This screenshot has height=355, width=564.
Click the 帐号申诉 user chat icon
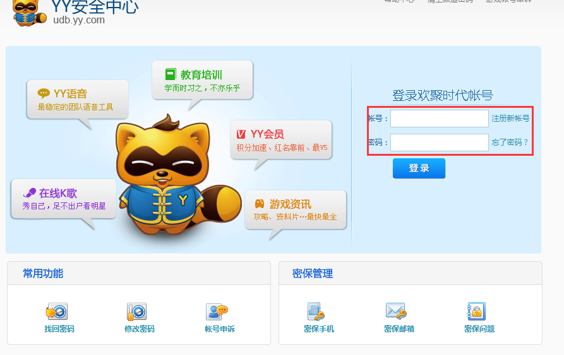click(x=217, y=311)
